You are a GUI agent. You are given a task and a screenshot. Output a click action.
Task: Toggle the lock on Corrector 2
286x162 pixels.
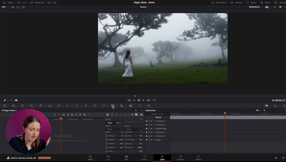pyautogui.click(x=149, y=125)
